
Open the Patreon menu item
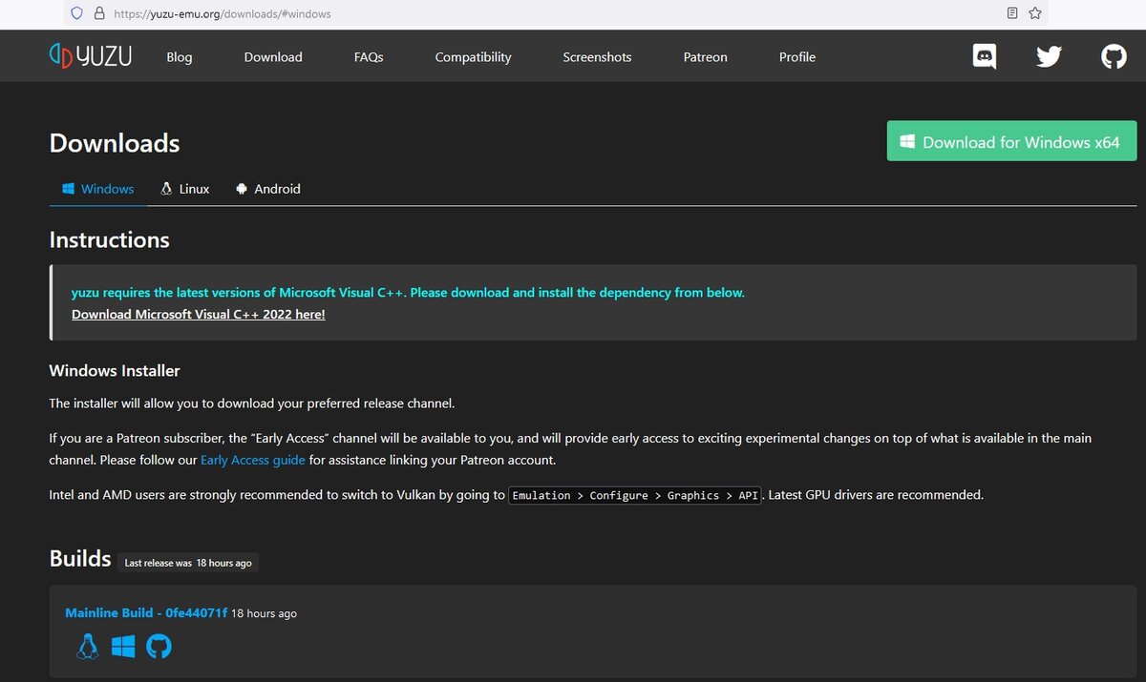pyautogui.click(x=706, y=57)
